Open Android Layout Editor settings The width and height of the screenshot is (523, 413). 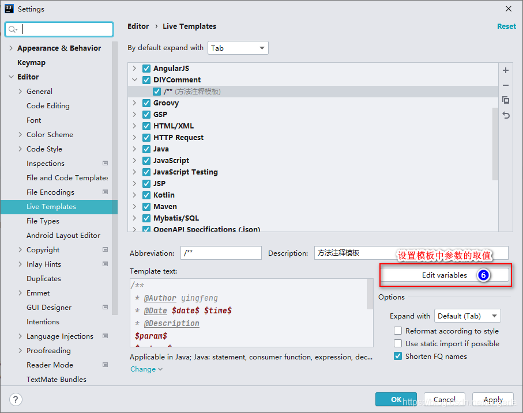point(63,236)
